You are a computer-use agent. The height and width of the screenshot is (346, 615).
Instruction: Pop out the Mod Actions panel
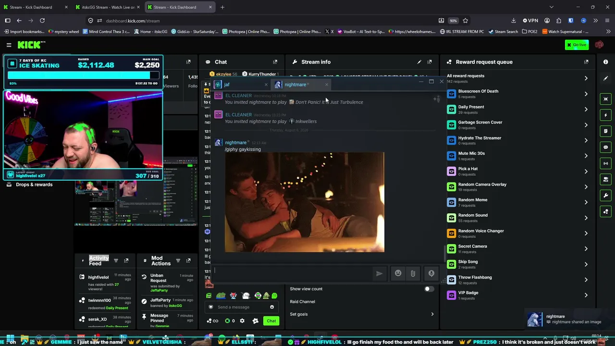coord(188,261)
